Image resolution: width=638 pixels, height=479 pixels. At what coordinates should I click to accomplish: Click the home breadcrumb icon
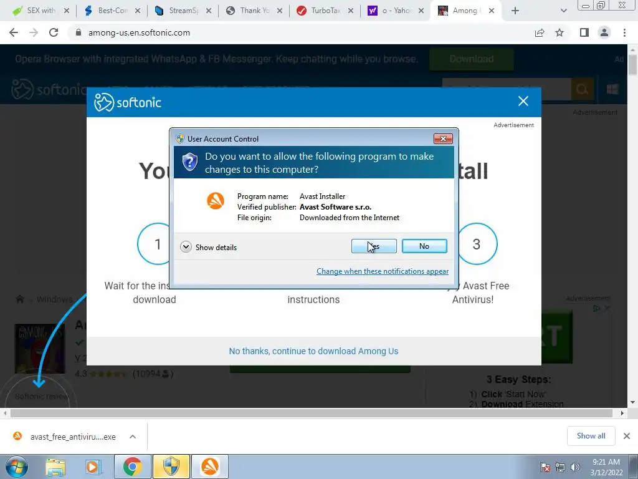tap(19, 299)
